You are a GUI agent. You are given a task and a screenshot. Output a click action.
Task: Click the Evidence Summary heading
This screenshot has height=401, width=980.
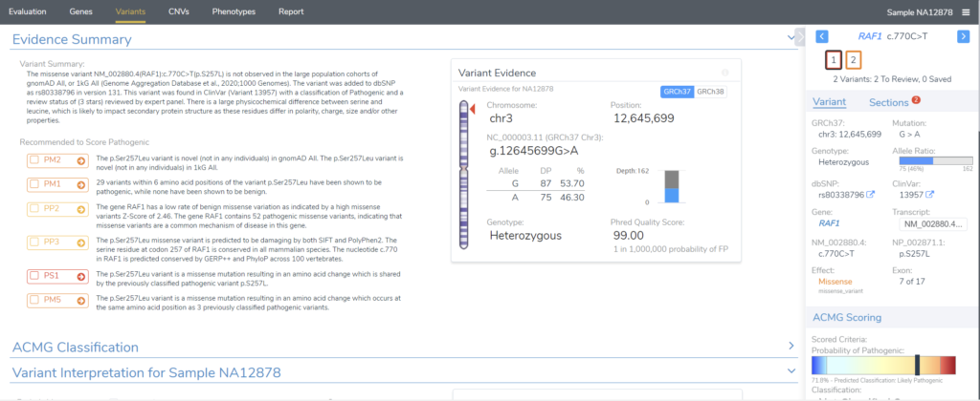(x=71, y=39)
